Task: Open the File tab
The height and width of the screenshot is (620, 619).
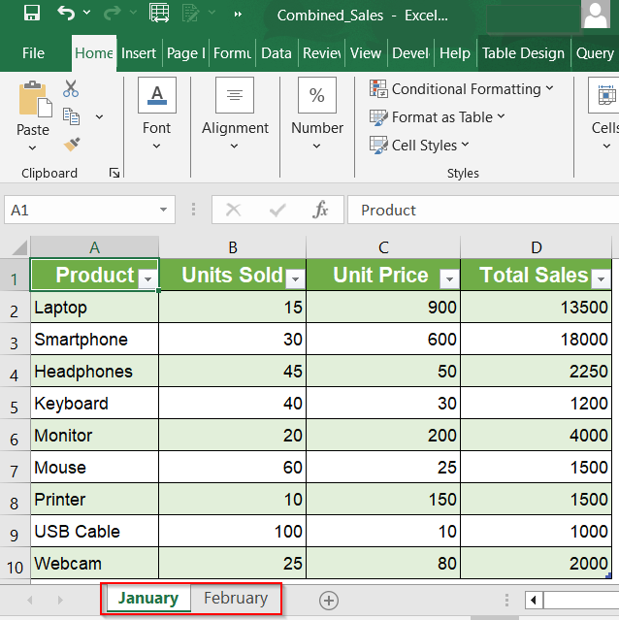Action: click(33, 53)
